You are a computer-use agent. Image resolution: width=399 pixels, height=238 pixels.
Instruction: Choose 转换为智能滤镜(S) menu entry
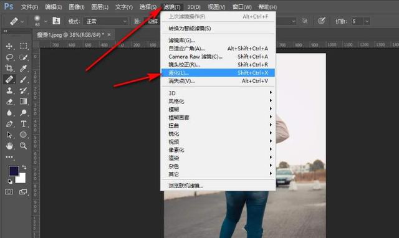218,28
